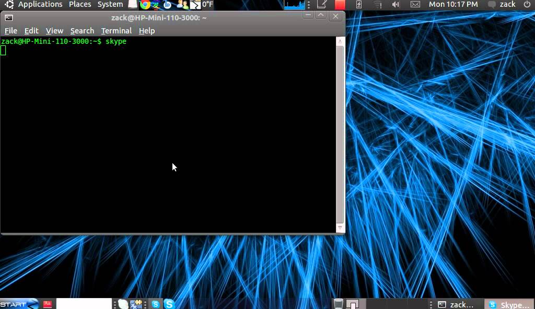The width and height of the screenshot is (535, 309).
Task: Click the red dictionary Aa icon
Action: tap(48, 304)
